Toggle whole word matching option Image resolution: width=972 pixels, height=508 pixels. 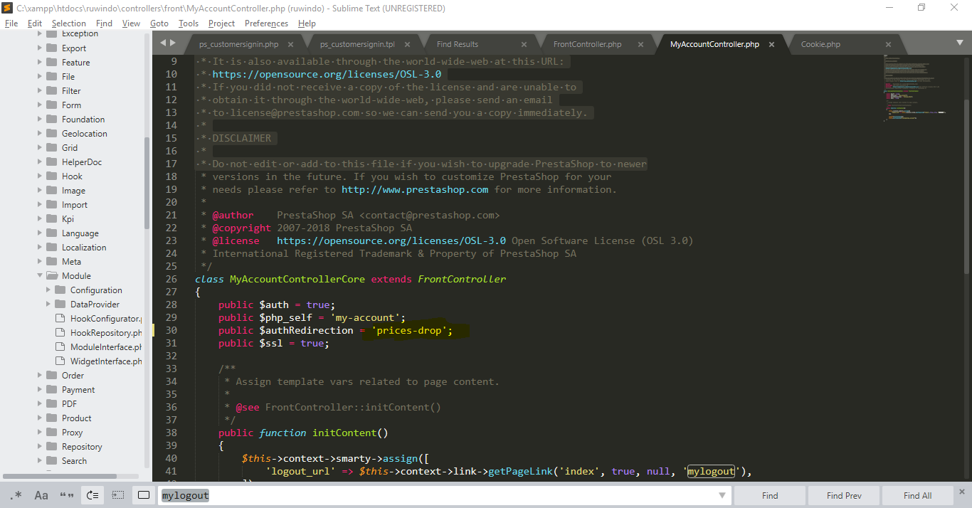point(67,495)
